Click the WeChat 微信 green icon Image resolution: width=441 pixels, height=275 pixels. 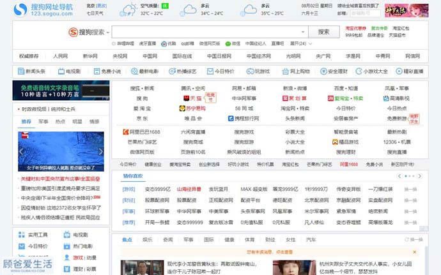pyautogui.click(x=228, y=44)
